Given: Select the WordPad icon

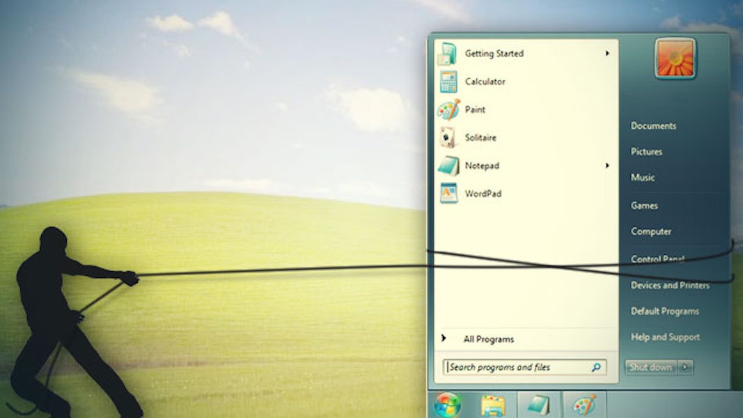Looking at the screenshot, I should (x=448, y=193).
